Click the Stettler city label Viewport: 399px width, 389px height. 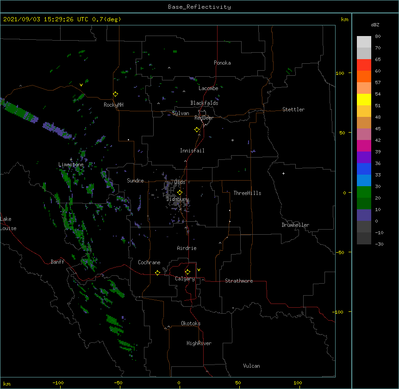(x=293, y=109)
